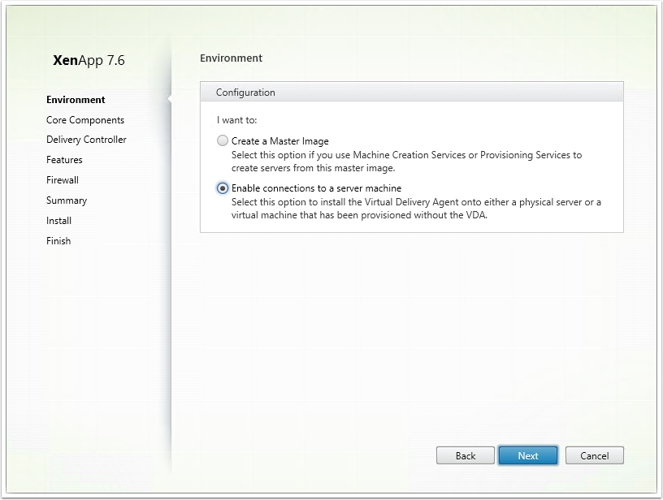The height and width of the screenshot is (500, 663).
Task: Select the Features step in sidebar
Action: click(x=64, y=160)
